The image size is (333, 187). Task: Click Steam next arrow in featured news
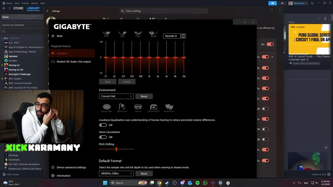(x=325, y=18)
